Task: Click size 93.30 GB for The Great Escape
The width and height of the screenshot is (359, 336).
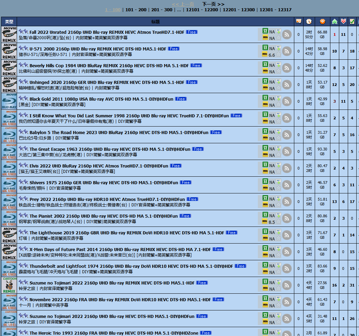Action: coord(322,151)
